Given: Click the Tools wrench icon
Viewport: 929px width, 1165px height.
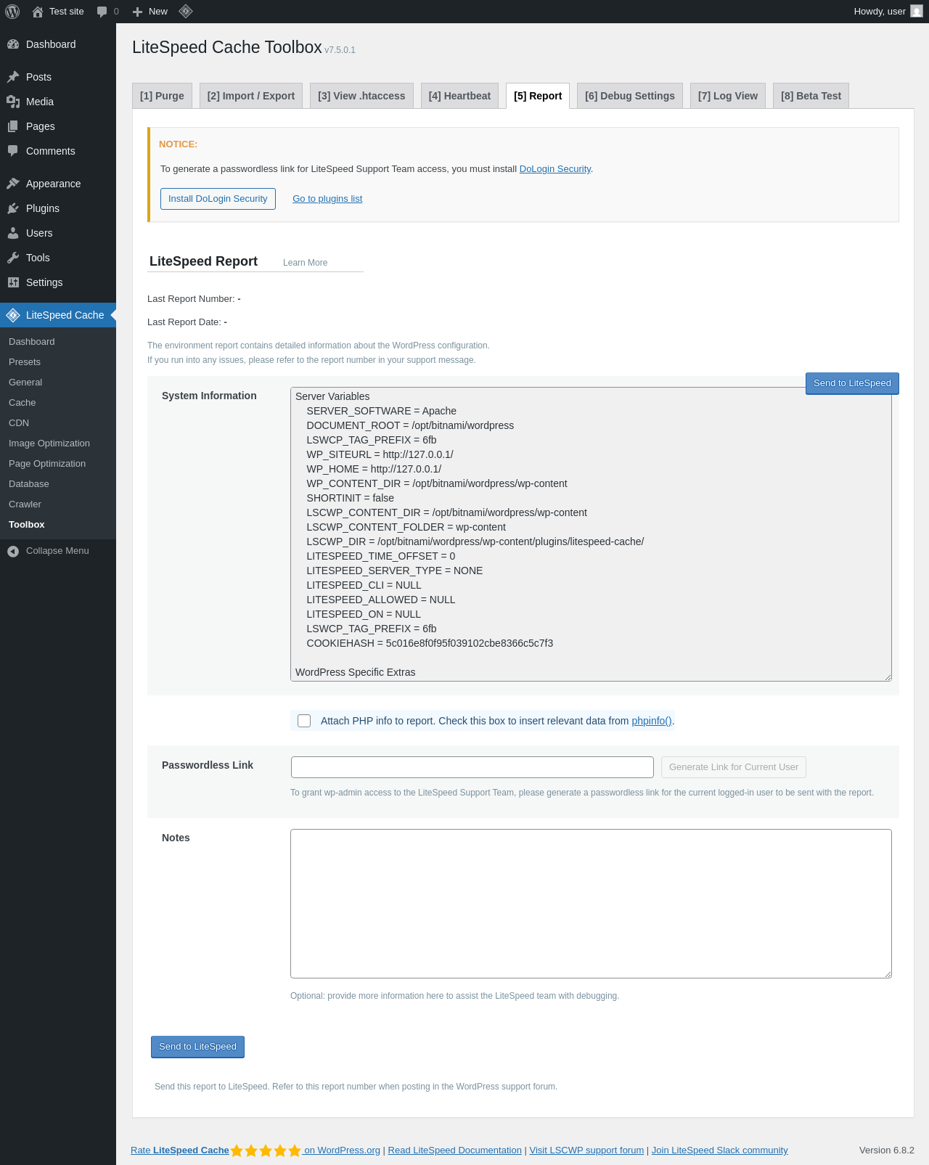Looking at the screenshot, I should pyautogui.click(x=13, y=258).
